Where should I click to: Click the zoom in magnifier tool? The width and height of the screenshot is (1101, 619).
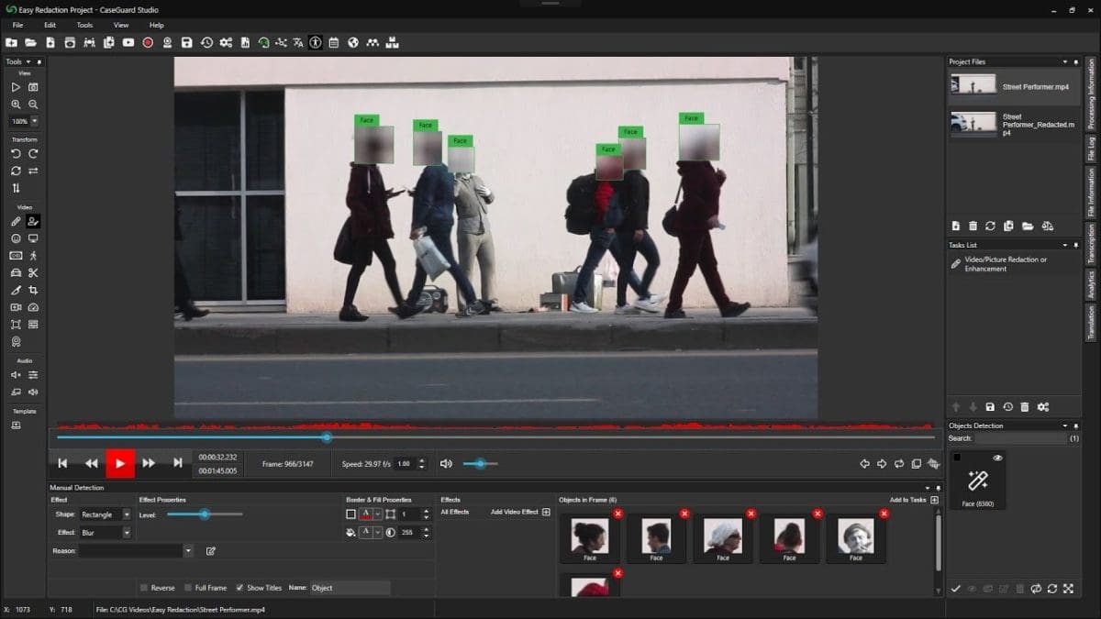(16, 105)
